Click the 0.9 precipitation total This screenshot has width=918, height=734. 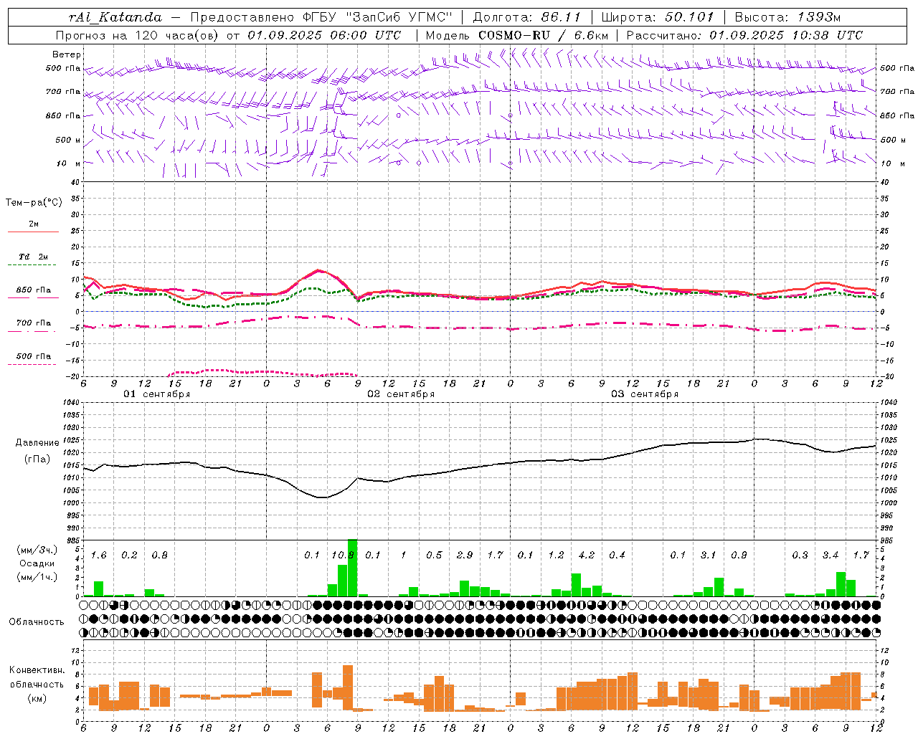pyautogui.click(x=739, y=556)
